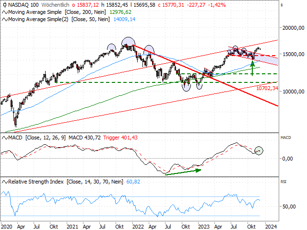The height and width of the screenshot is (230, 307).
Task: Click the open value o 15837,12
Action: click(x=85, y=5)
